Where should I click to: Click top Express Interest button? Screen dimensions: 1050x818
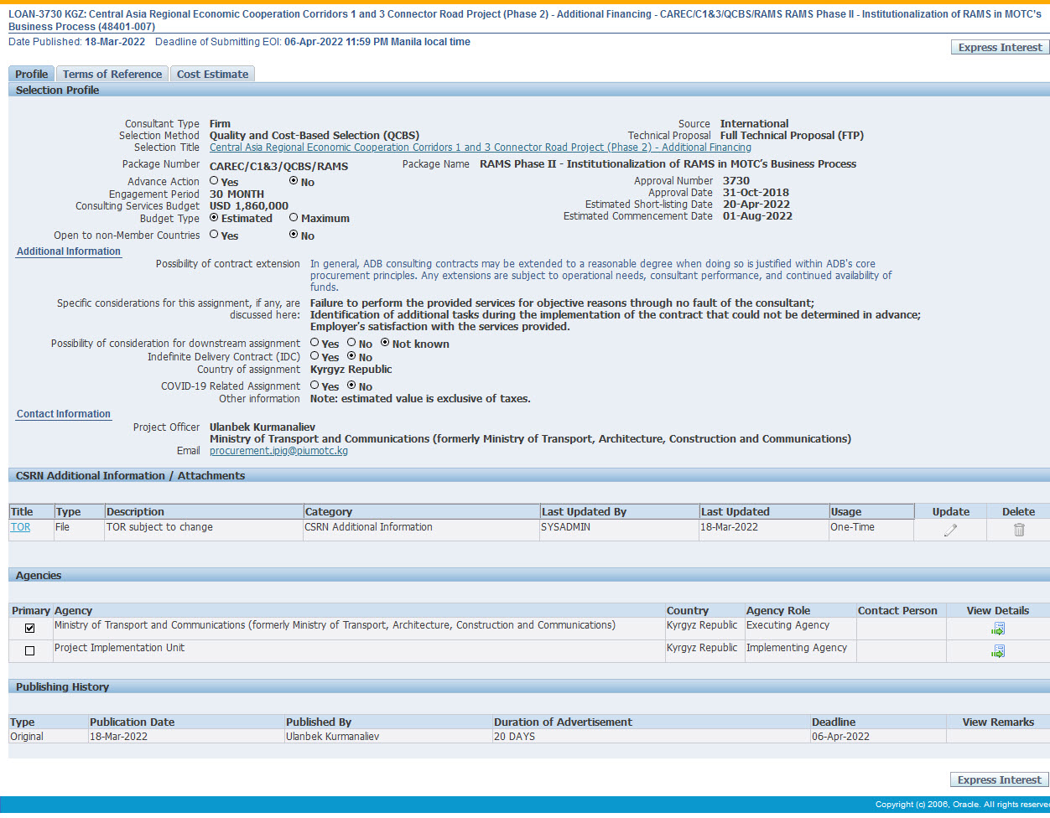[x=1000, y=48]
